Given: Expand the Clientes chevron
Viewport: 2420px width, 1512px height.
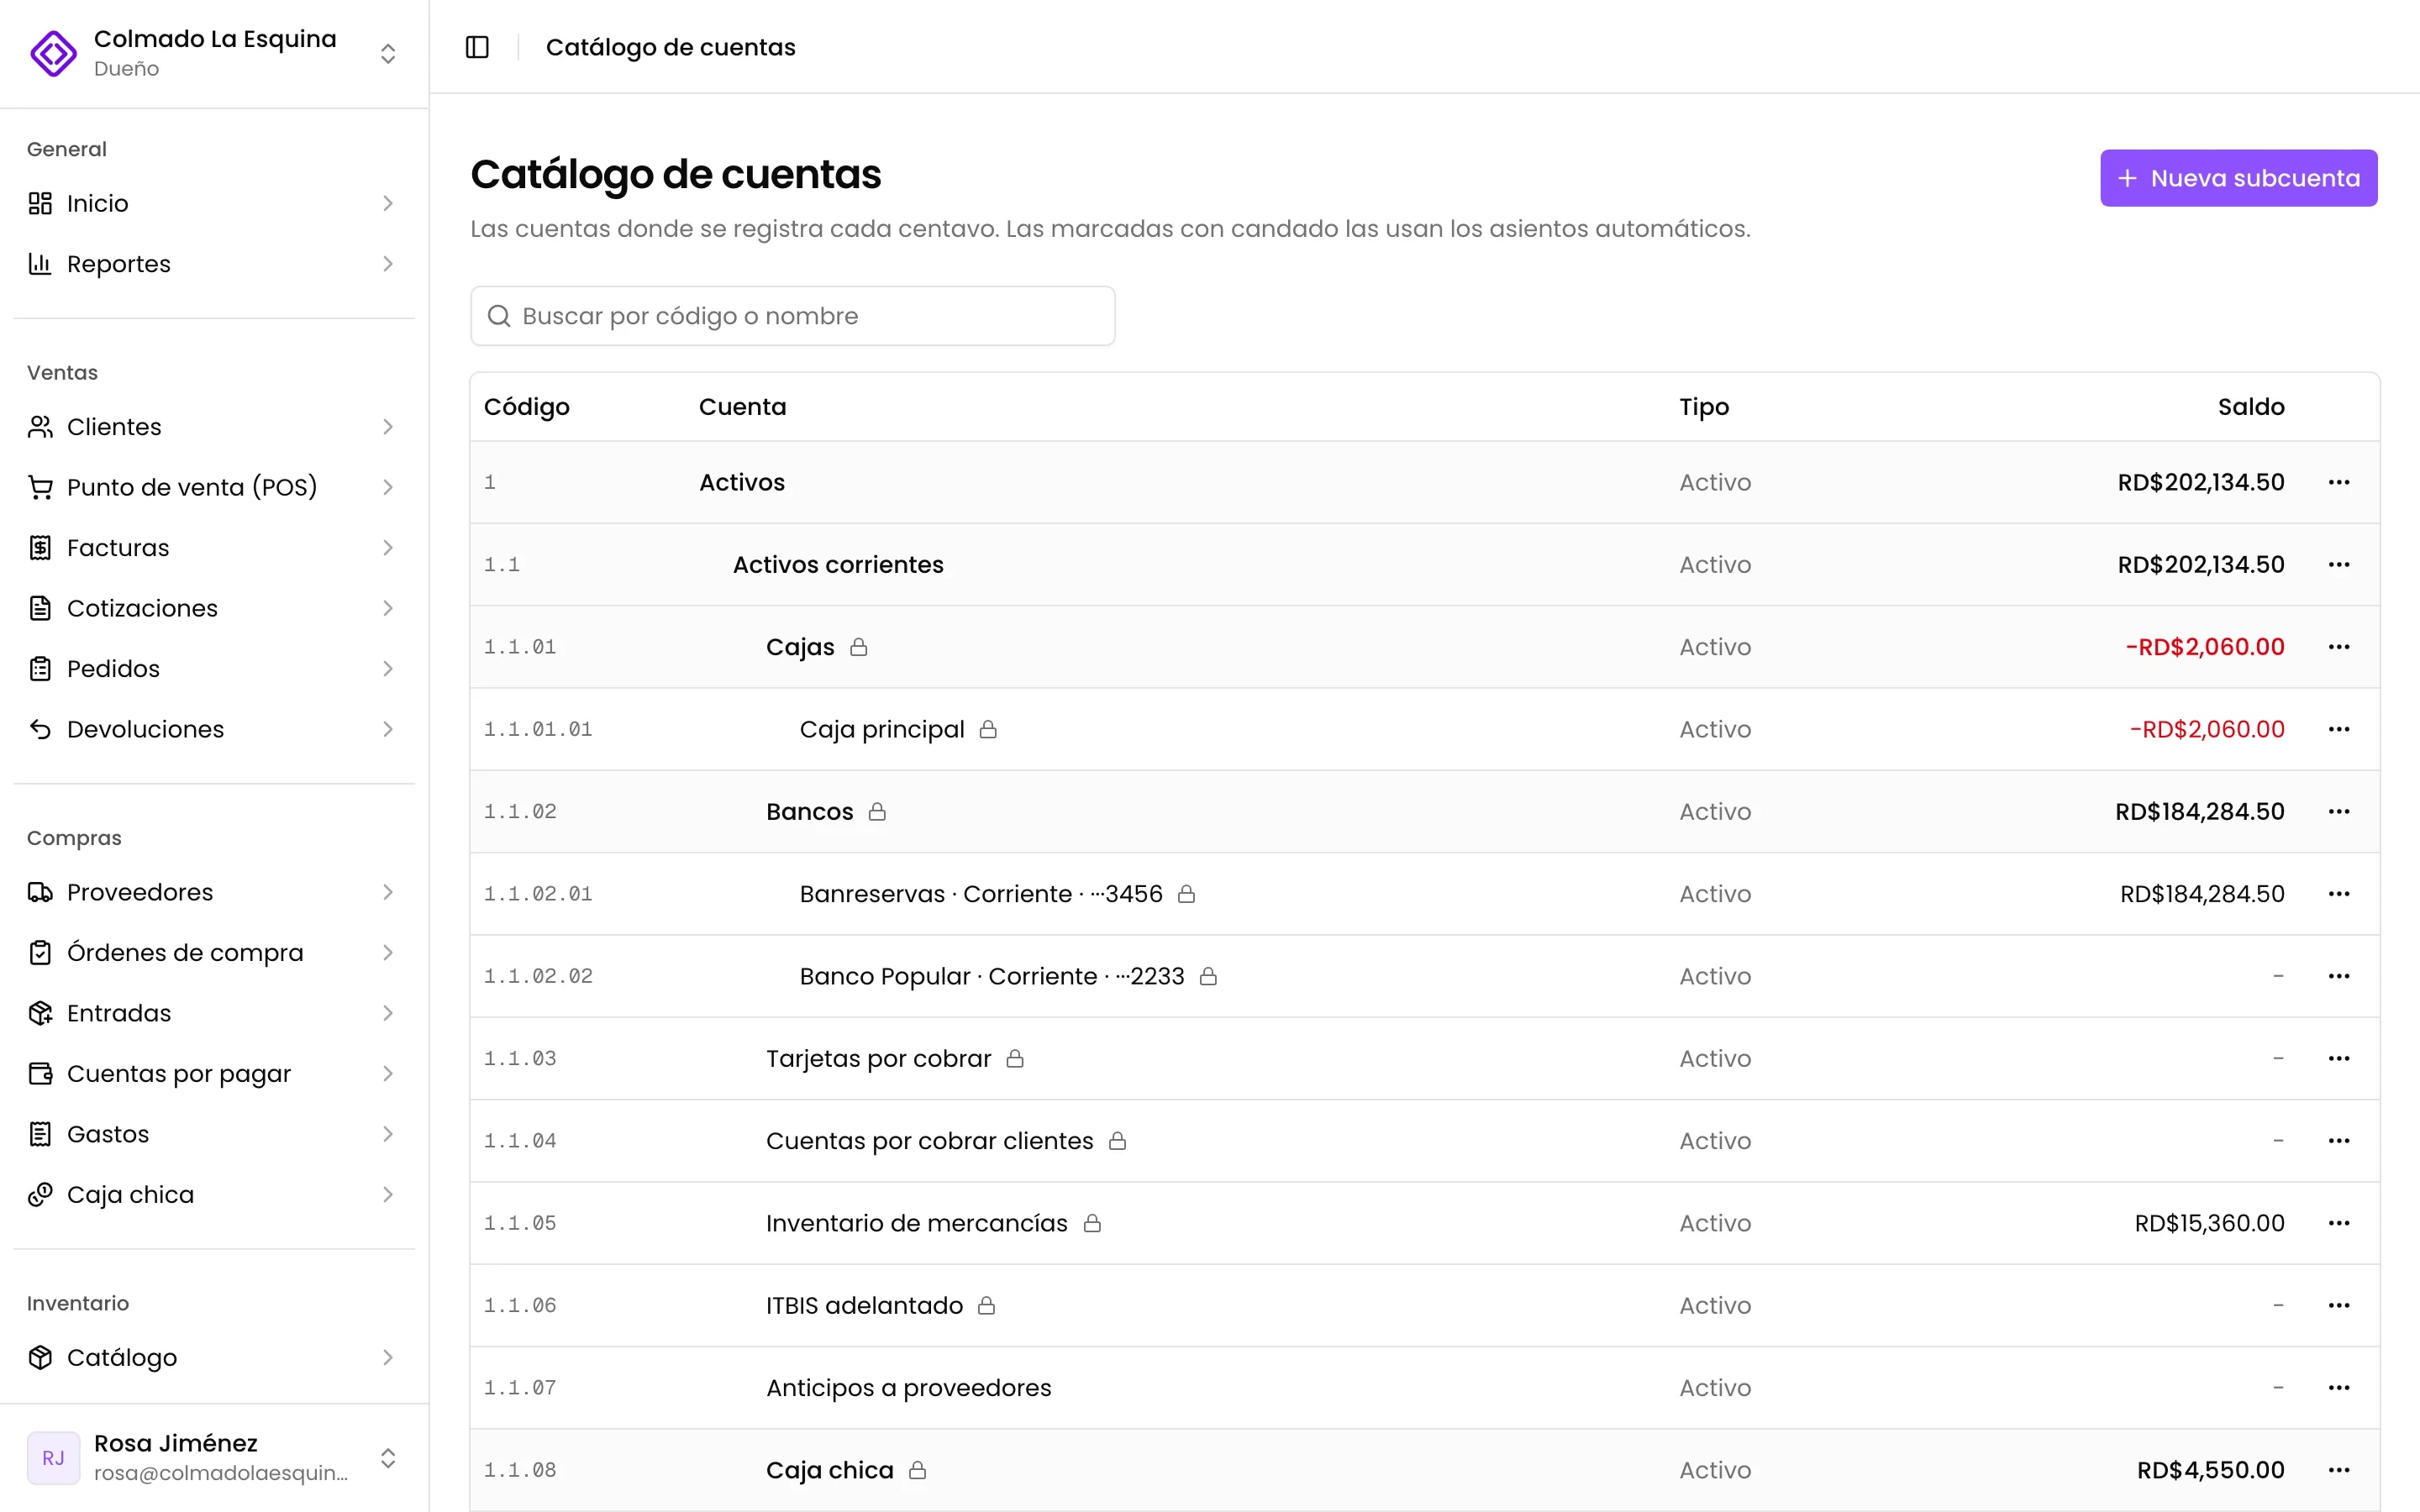Looking at the screenshot, I should pos(388,427).
